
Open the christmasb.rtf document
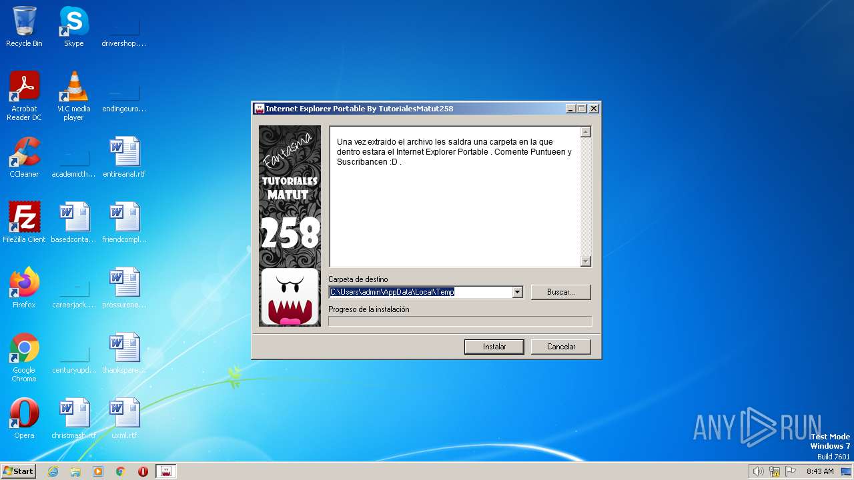pos(73,419)
